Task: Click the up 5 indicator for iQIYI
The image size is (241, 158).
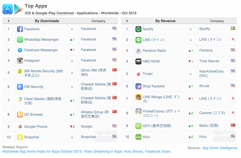Action: [x=191, y=126]
